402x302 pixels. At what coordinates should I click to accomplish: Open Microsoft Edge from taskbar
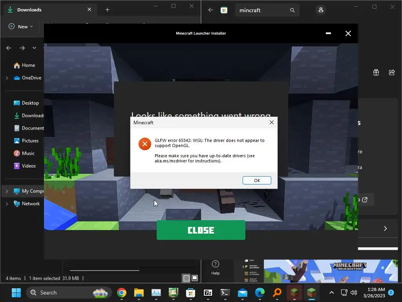(260, 293)
